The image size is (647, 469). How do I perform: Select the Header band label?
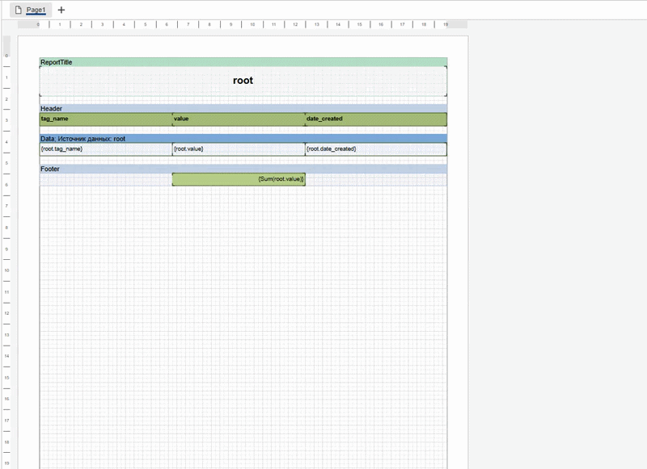(x=243, y=108)
